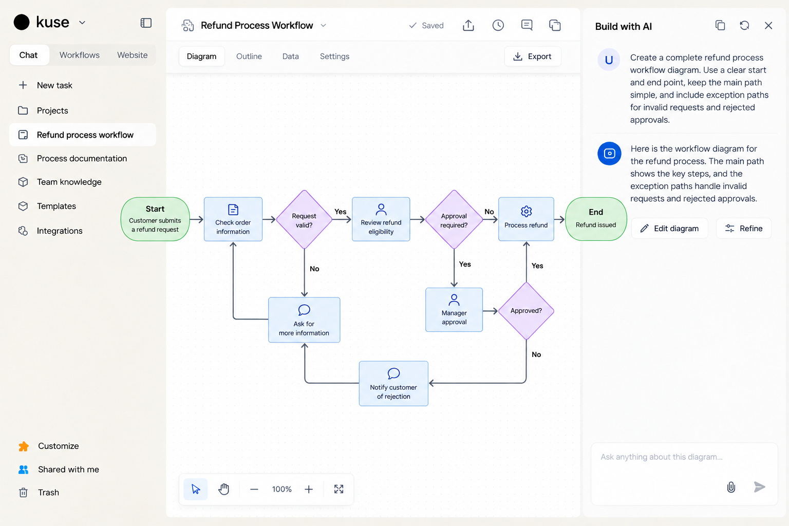Start a New task
This screenshot has width=789, height=526.
(x=83, y=85)
